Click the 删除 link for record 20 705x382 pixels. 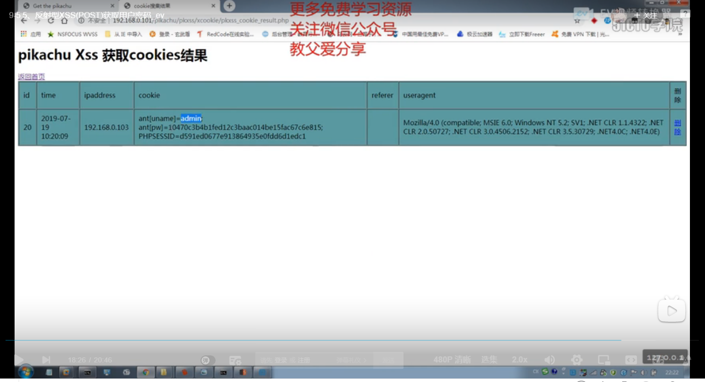pos(677,127)
